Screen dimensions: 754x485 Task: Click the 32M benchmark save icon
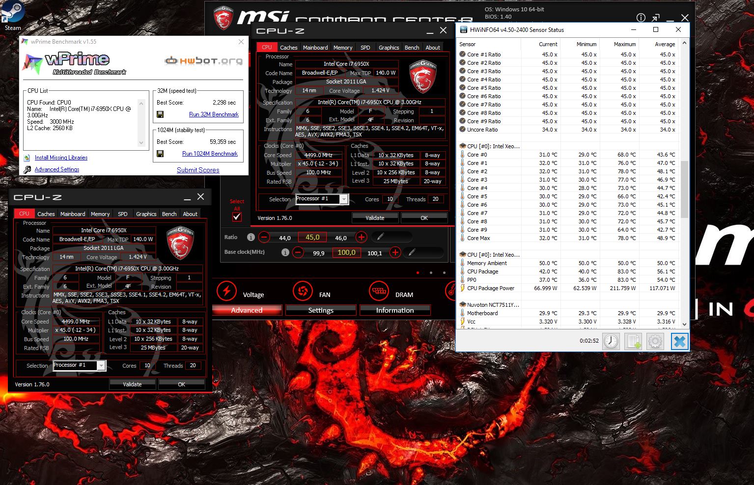point(160,114)
